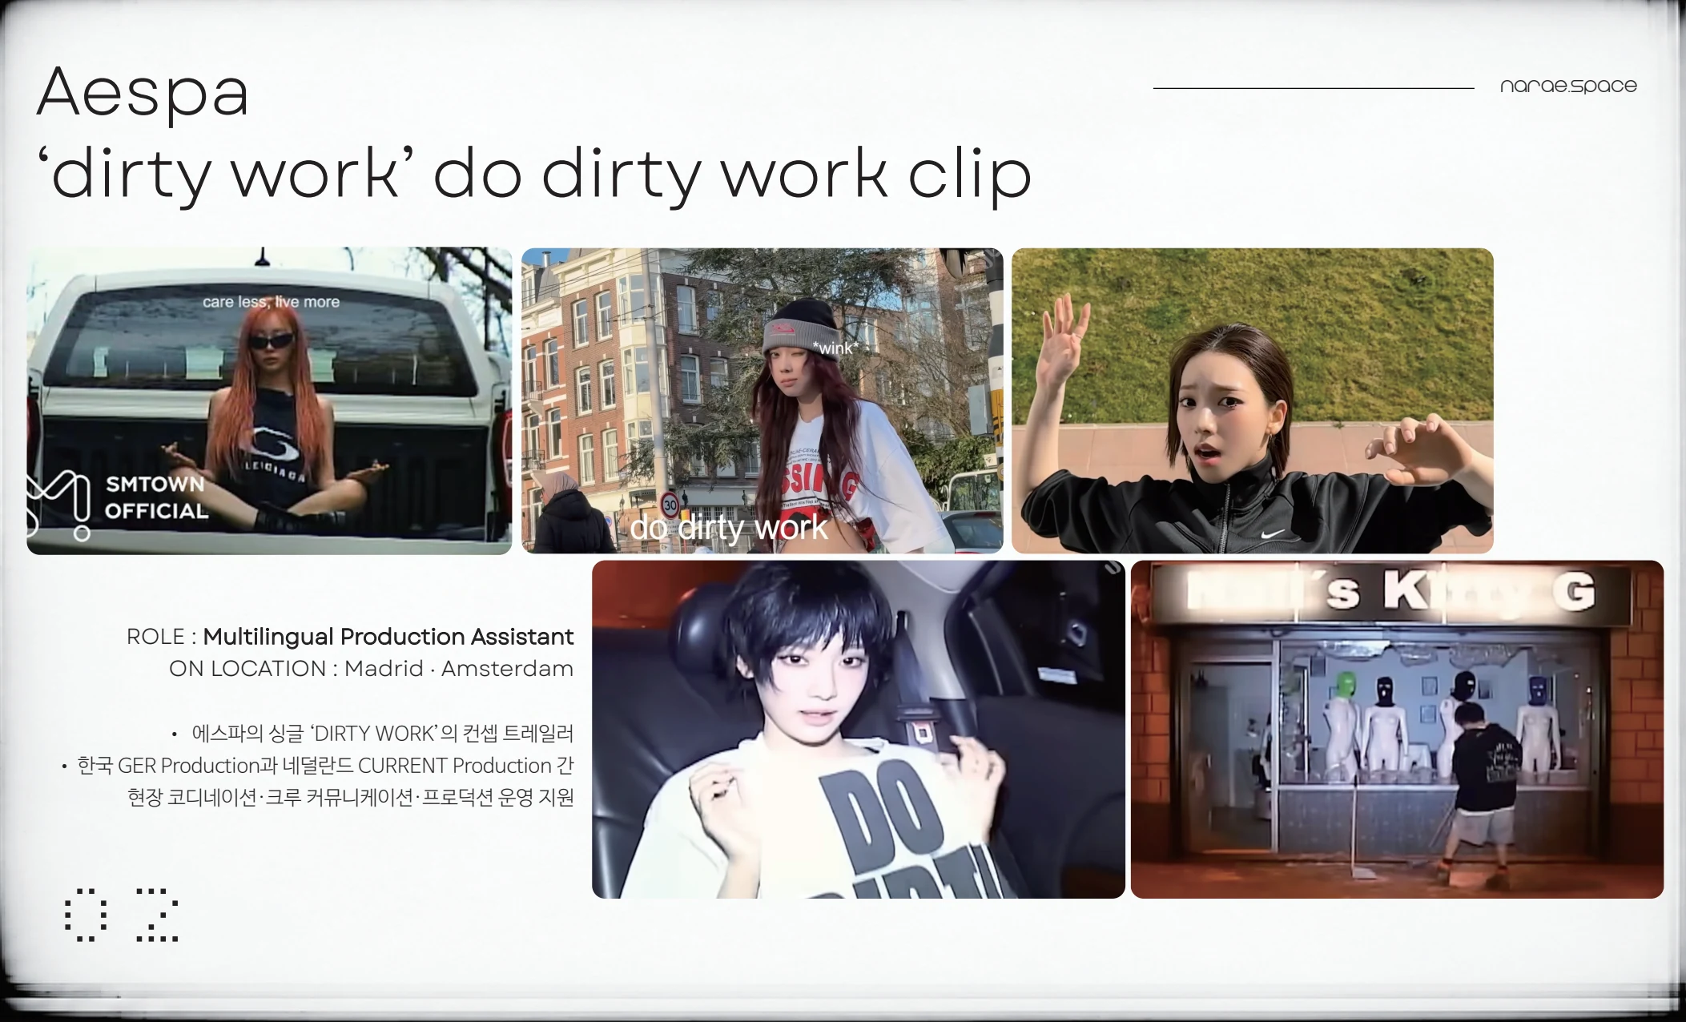Viewport: 1686px width, 1022px height.
Task: Click the 'DIRTY WORK' concept trailer bullet line
Action: [373, 733]
